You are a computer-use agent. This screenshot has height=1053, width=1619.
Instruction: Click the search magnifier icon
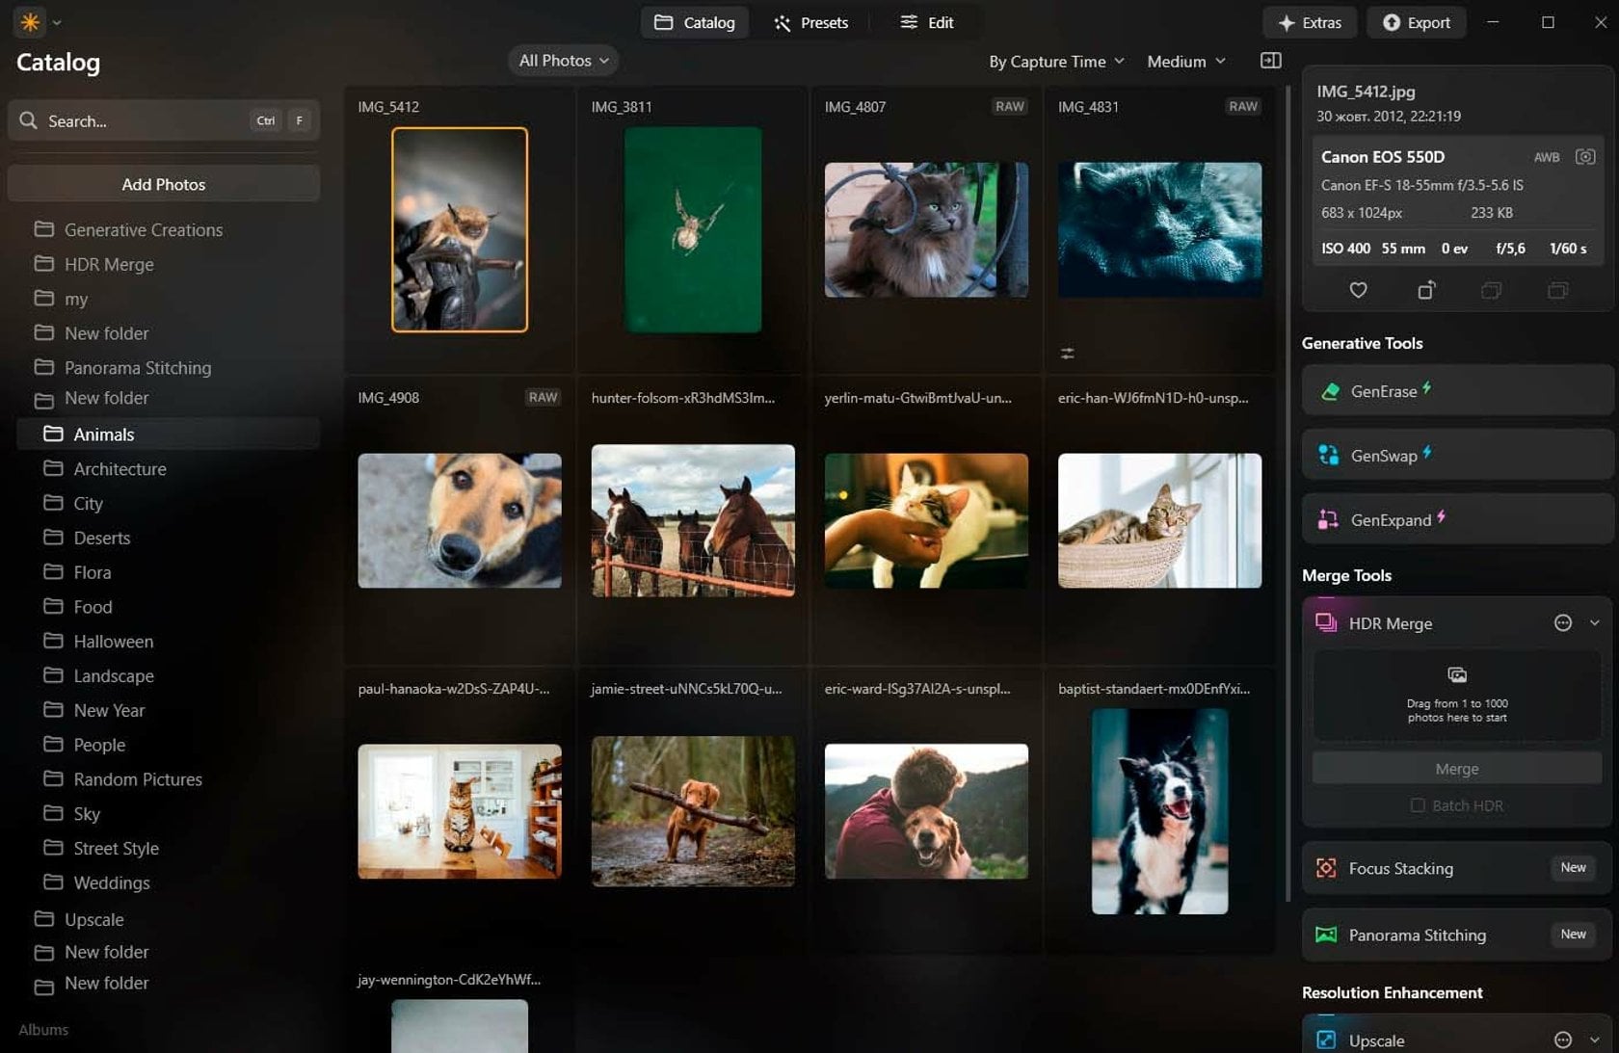pos(28,120)
